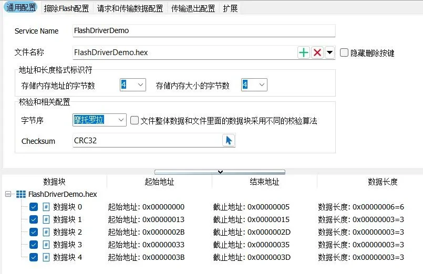Click the hash icon of 数据块 4
Screen dimensions: 423x274
(46, 257)
